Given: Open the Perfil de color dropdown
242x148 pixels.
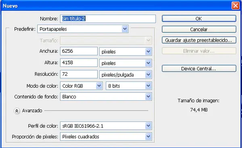Looking at the screenshot, I should (106, 126).
